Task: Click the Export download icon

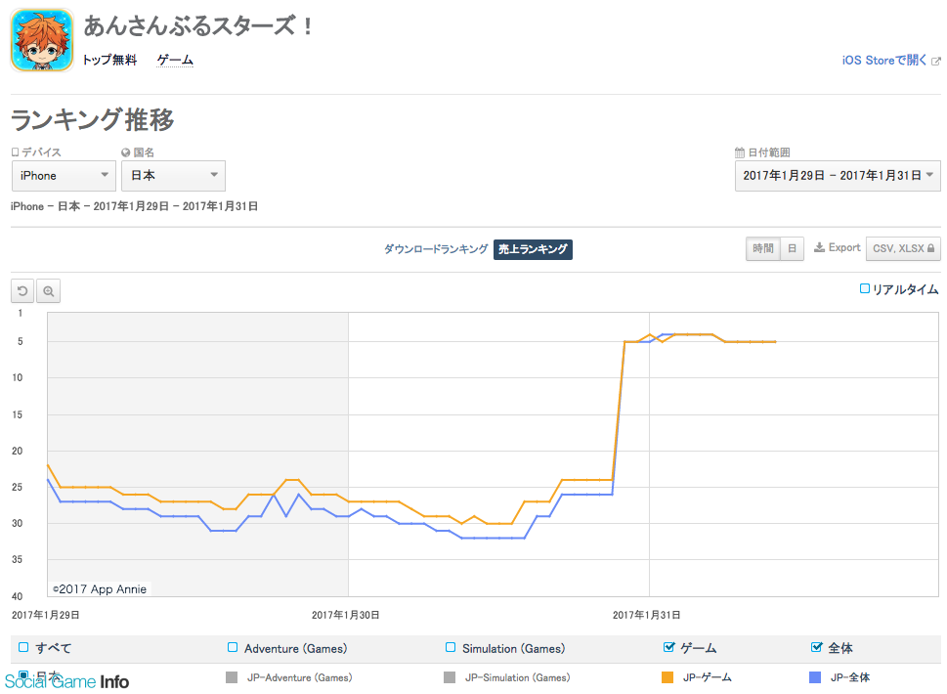Action: 819,247
